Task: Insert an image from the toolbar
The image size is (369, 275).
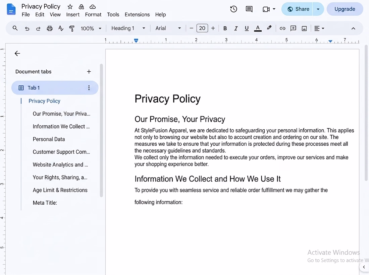Action: pos(304,28)
